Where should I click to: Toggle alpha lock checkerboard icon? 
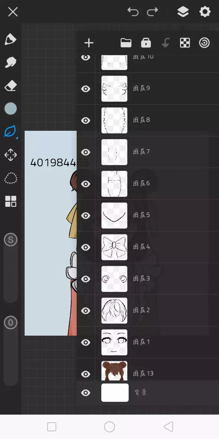click(185, 43)
